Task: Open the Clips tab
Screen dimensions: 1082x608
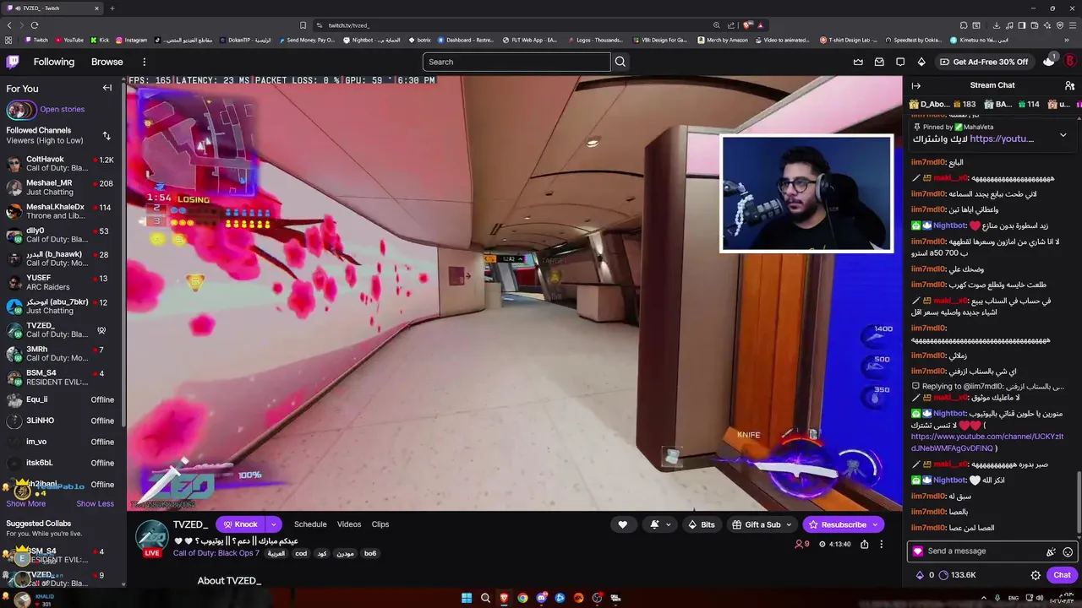Action: 380,524
